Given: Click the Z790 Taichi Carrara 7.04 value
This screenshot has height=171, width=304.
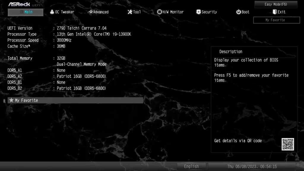Looking at the screenshot, I should (x=82, y=28).
